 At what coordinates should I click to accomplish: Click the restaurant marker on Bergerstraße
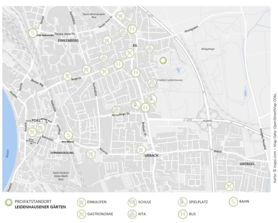coord(67,76)
